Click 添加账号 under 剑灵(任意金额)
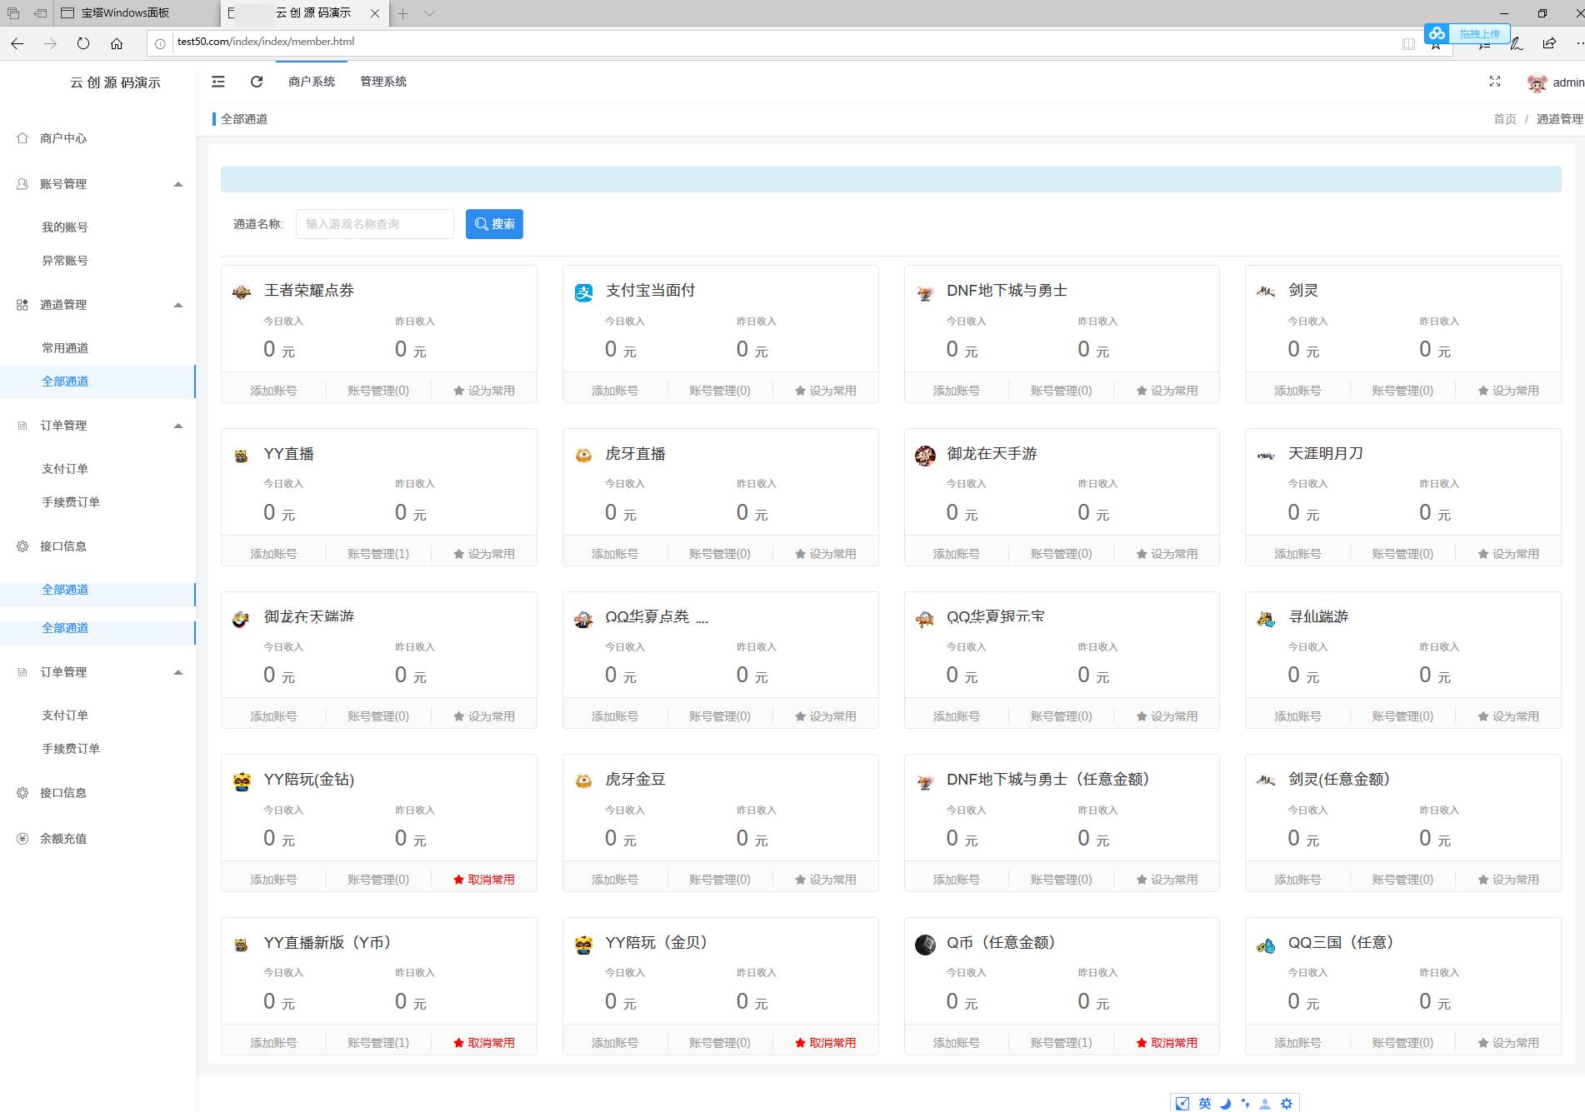This screenshot has width=1585, height=1112. (x=1297, y=880)
